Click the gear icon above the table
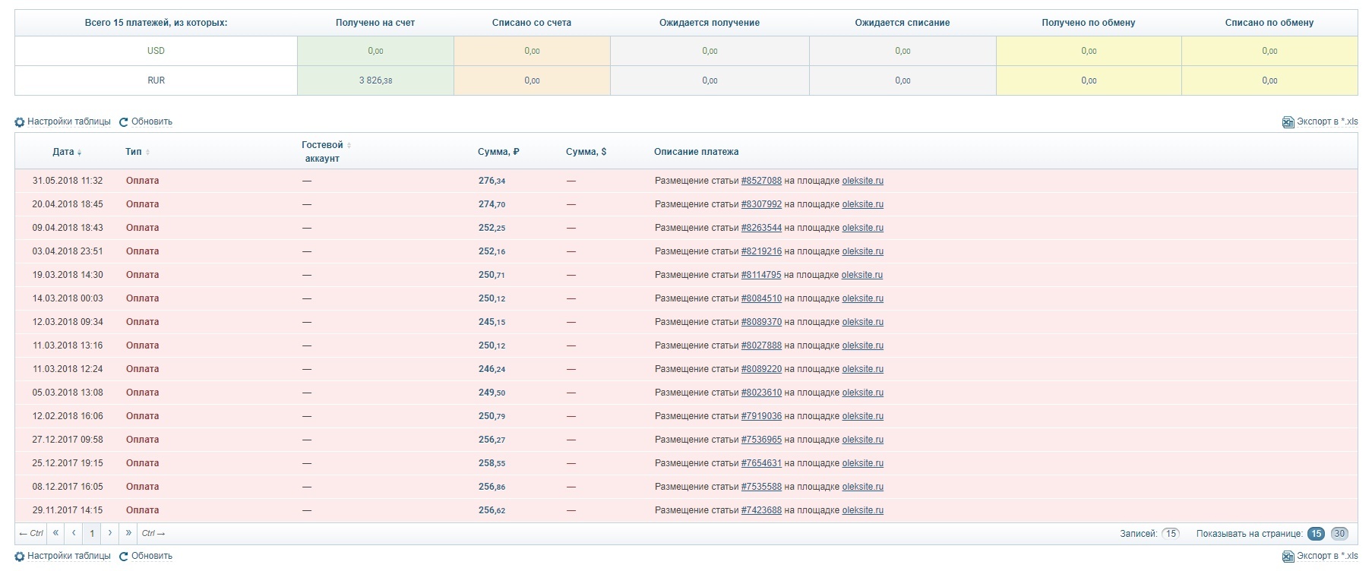This screenshot has height=571, width=1372. 20,122
